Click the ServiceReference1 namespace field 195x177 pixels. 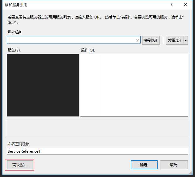(97, 151)
